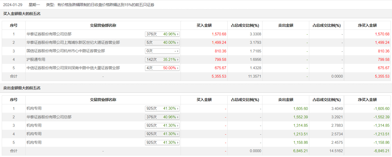Open 国信证券杭州市心中路证券营业部

[66, 51]
